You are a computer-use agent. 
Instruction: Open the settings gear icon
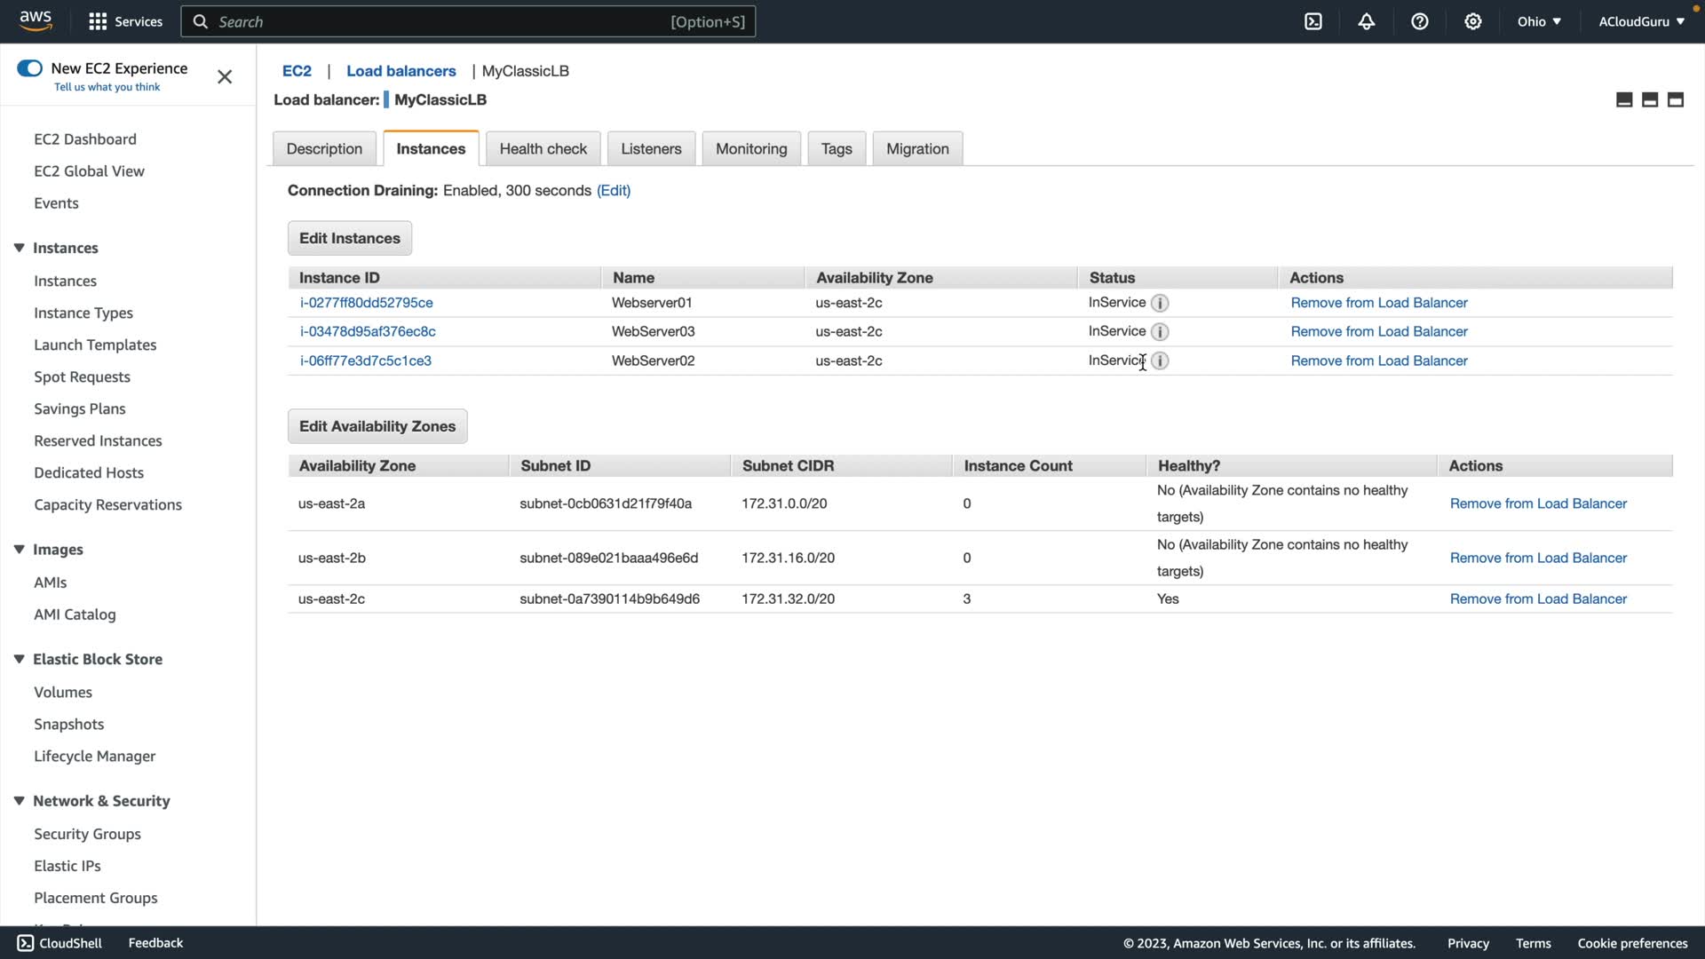pos(1473,21)
